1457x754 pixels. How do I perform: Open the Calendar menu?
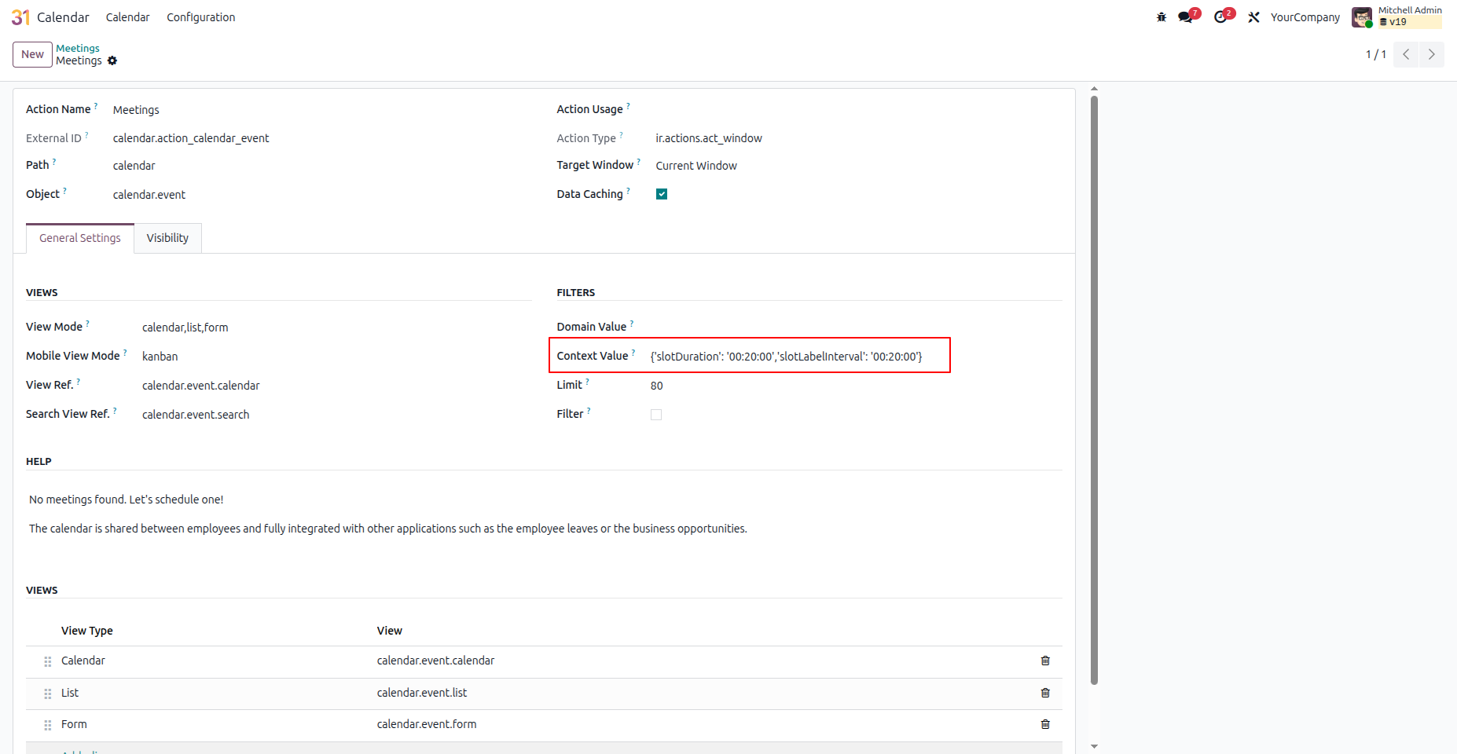coord(127,17)
